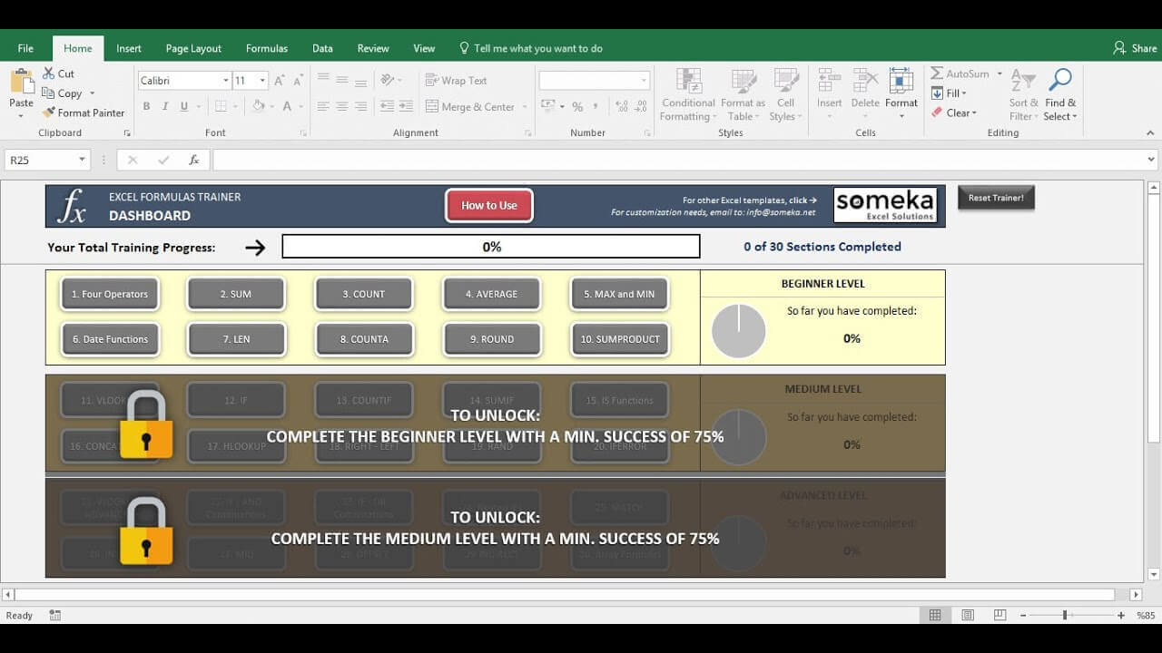Click the Copy icon in the Clipboard group
This screenshot has width=1162, height=653.
point(48,93)
